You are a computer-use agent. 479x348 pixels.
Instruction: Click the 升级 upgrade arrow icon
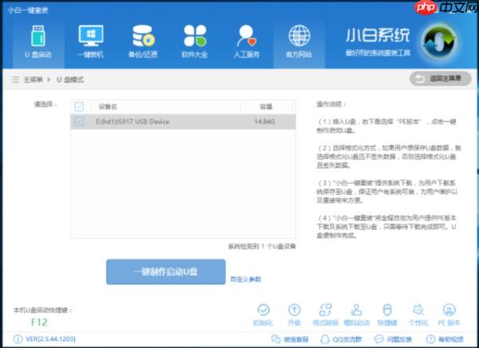[294, 310]
